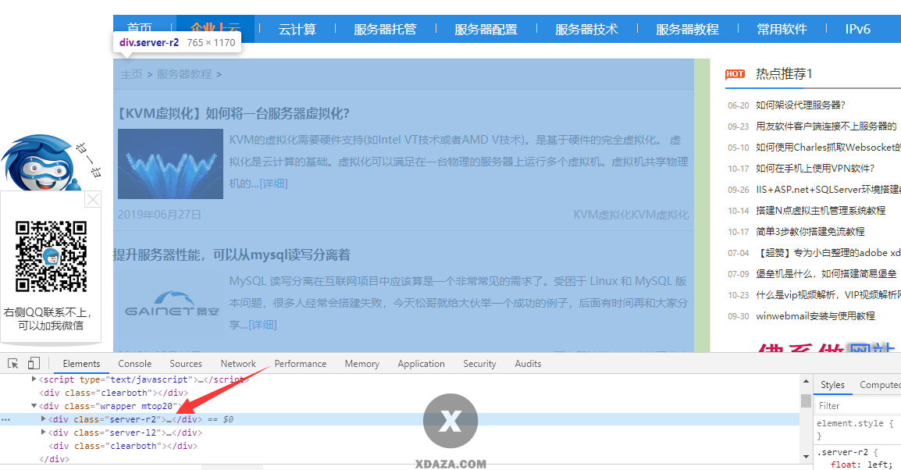
Task: Go to 服务器配置 in the navigation bar
Action: click(486, 30)
